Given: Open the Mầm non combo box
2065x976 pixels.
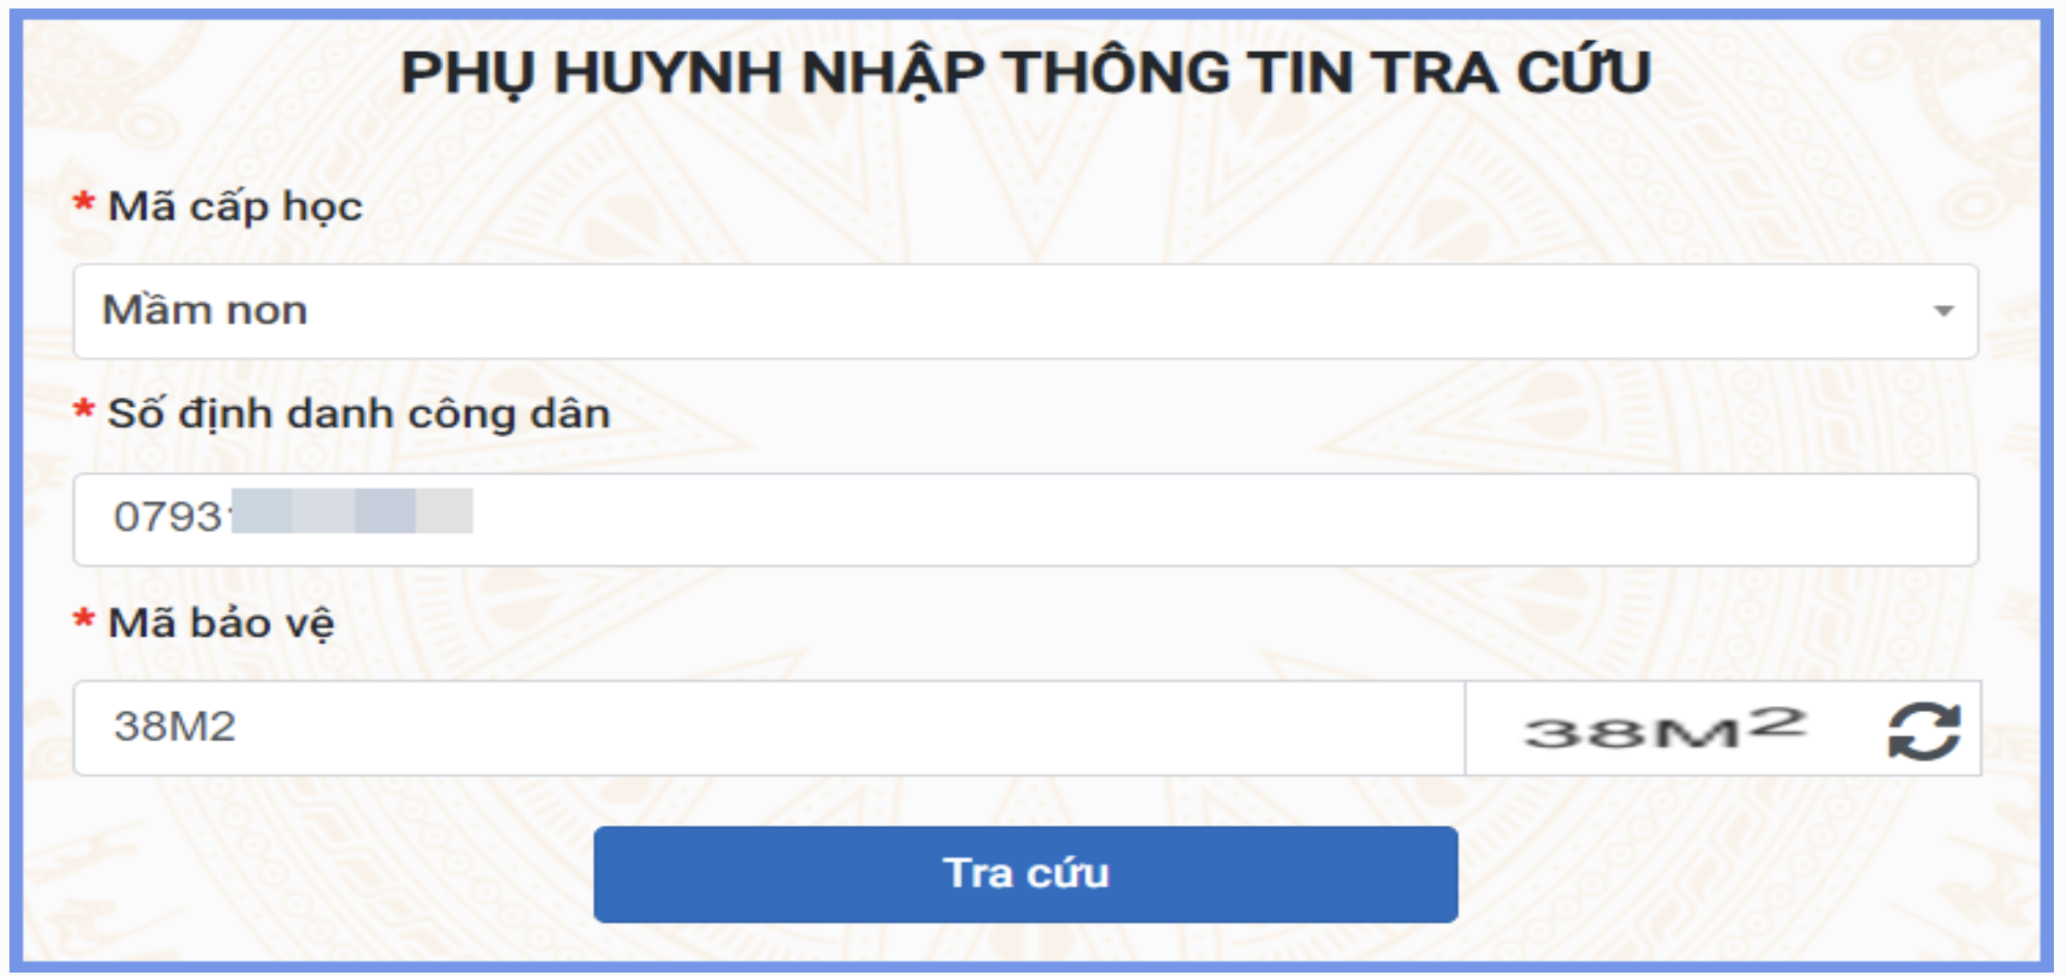Looking at the screenshot, I should (x=1022, y=311).
